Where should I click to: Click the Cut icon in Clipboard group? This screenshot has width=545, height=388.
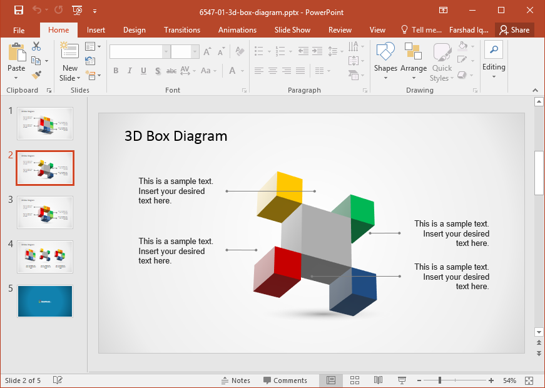[x=35, y=46]
